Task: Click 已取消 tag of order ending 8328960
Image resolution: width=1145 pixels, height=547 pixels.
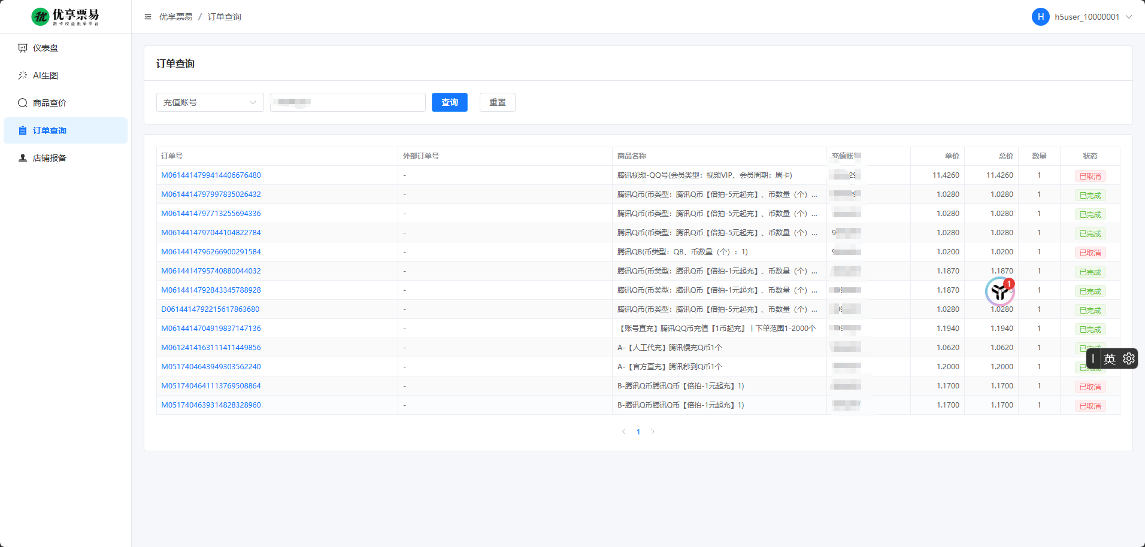Action: [1090, 406]
